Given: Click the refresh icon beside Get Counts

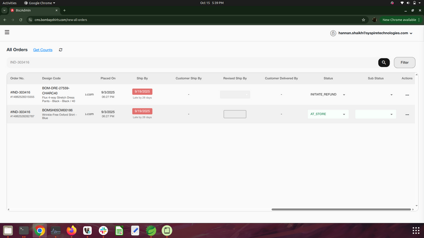Looking at the screenshot, I should [x=60, y=50].
